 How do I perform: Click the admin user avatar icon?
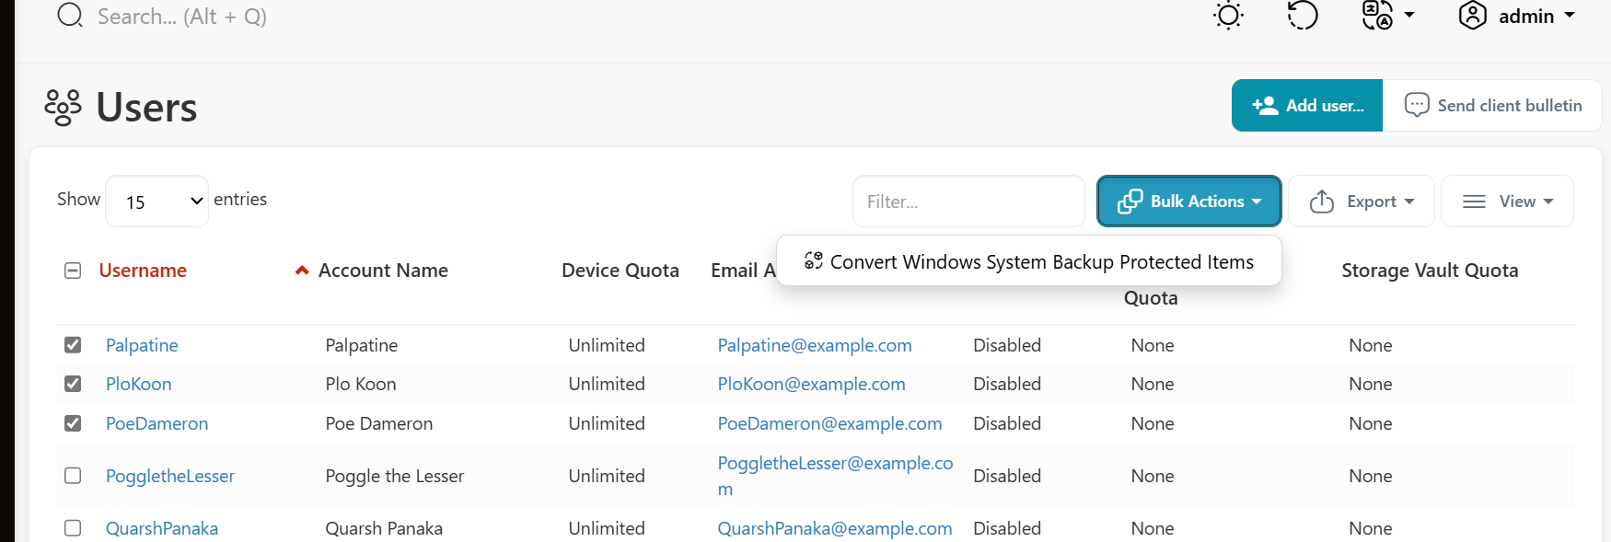(1473, 16)
